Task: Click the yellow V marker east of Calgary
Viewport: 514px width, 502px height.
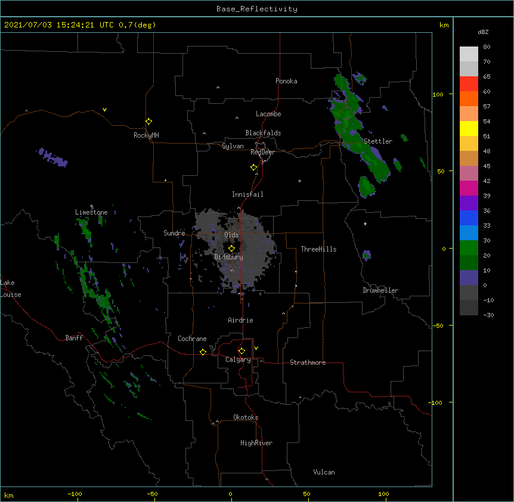Action: pos(256,348)
